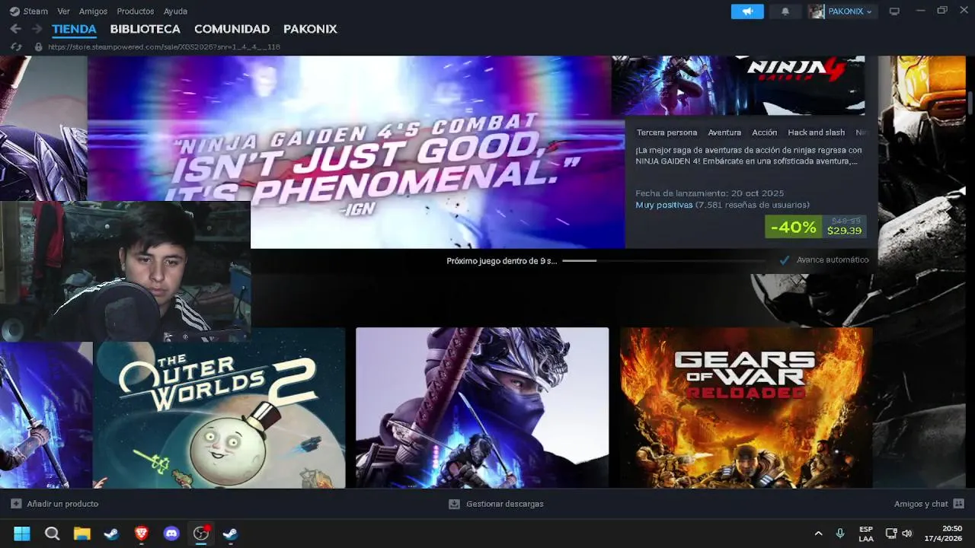The height and width of the screenshot is (548, 975).
Task: Click the Tercera persona tag
Action: point(667,132)
